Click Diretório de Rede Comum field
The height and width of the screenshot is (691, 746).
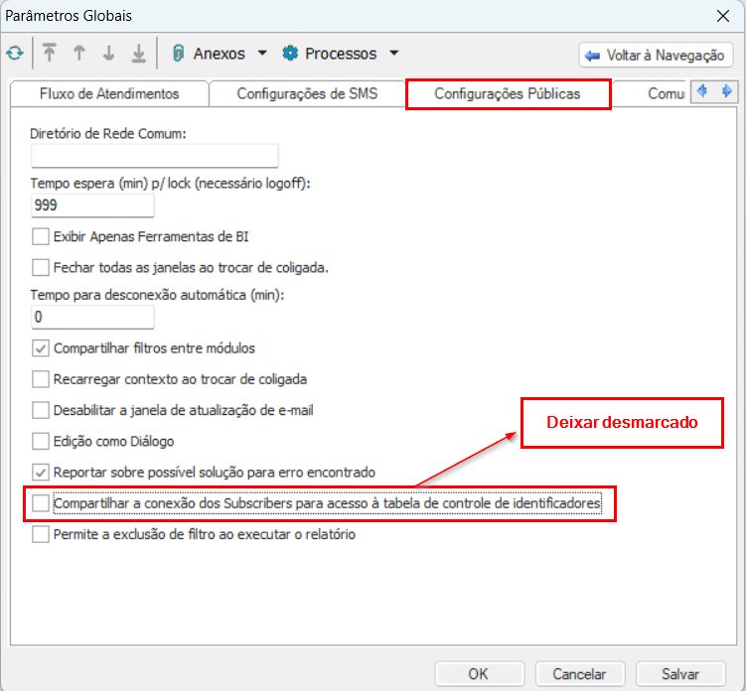point(155,156)
